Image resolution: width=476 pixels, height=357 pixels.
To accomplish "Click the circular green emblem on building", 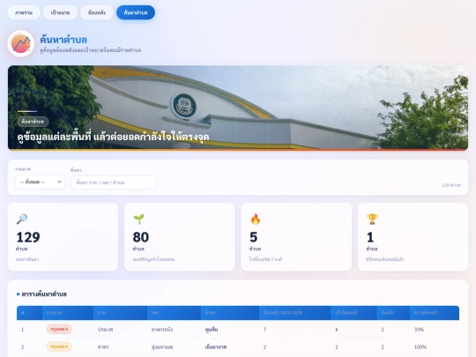I will [183, 106].
